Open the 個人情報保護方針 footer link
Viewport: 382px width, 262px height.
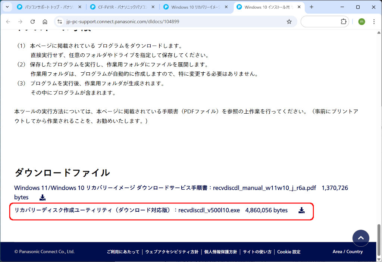tap(220, 252)
